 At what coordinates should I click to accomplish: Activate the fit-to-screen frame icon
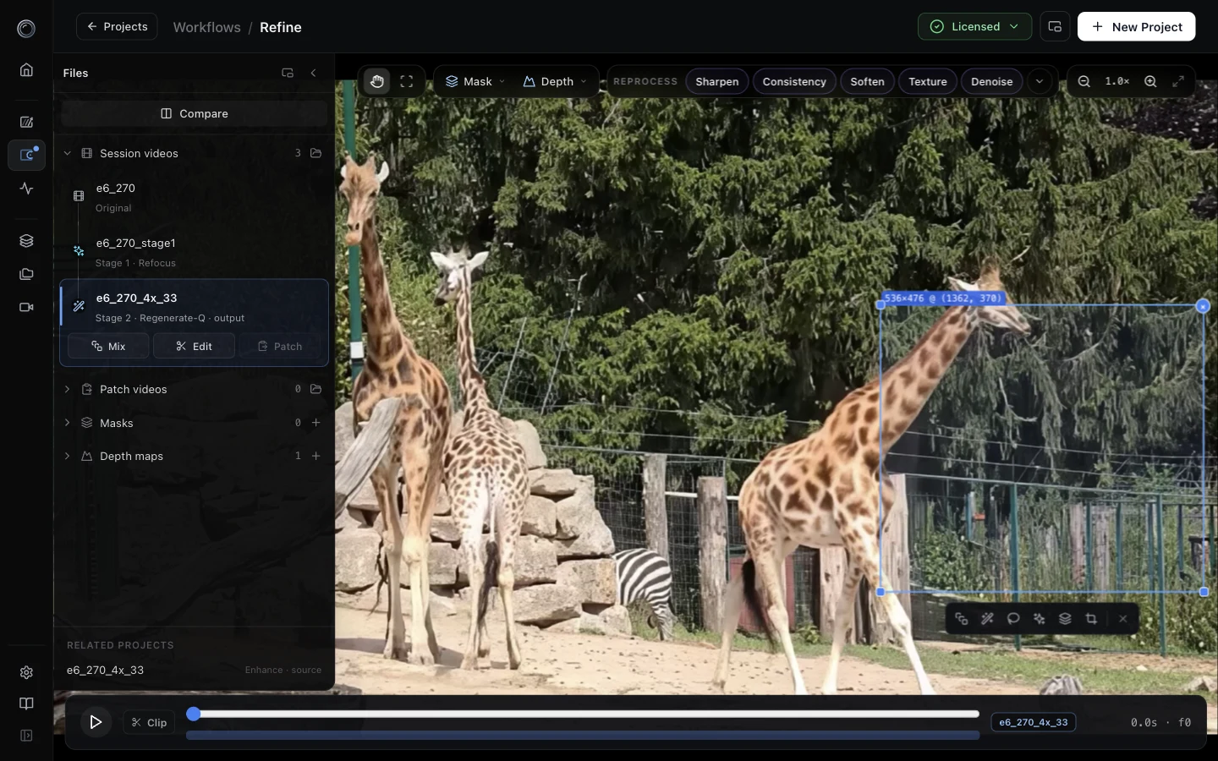tap(407, 81)
